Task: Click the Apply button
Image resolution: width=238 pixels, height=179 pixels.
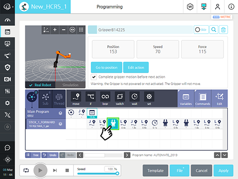Action: 223,171
